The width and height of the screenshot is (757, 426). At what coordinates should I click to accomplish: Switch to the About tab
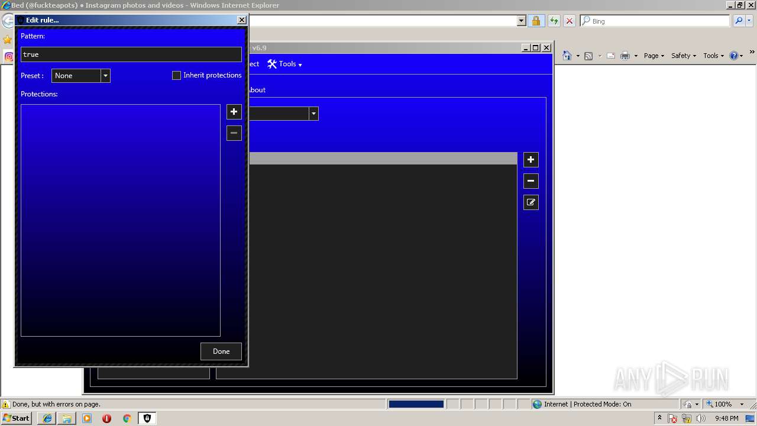[257, 90]
